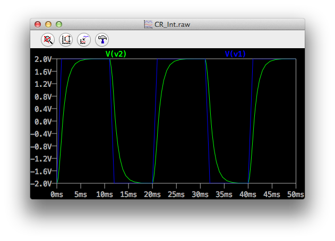Open the pick visible traces tool

click(x=83, y=39)
